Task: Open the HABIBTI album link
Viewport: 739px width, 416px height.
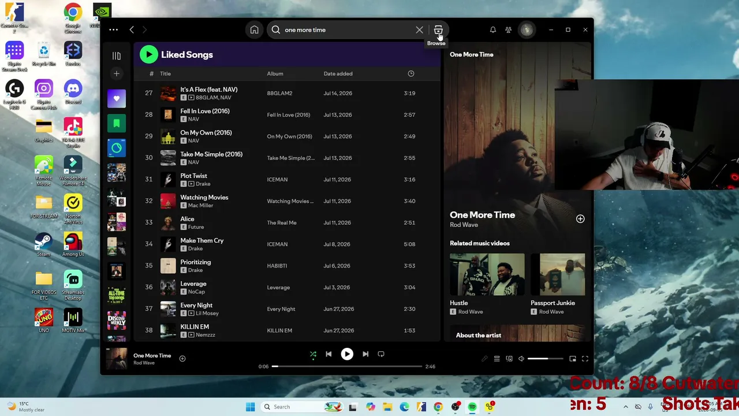Action: (x=277, y=266)
